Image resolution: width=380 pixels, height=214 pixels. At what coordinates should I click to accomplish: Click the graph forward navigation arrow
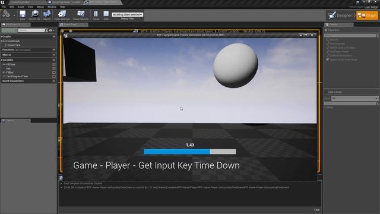point(71,31)
